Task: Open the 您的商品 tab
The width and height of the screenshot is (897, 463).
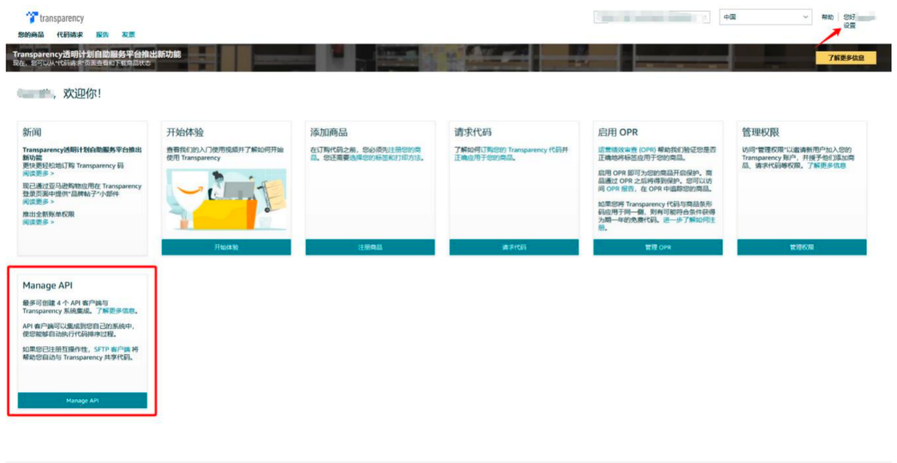Action: click(x=30, y=35)
